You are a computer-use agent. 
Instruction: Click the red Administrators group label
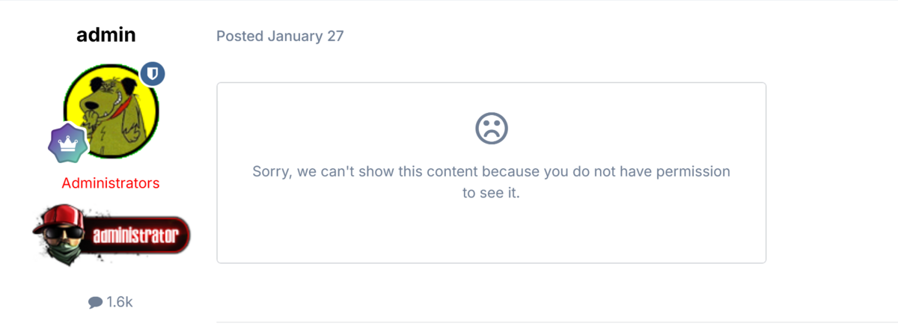point(111,183)
